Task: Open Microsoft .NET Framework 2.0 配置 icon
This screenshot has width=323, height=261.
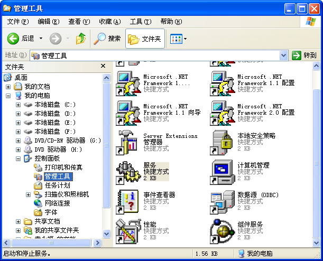Action: point(223,113)
